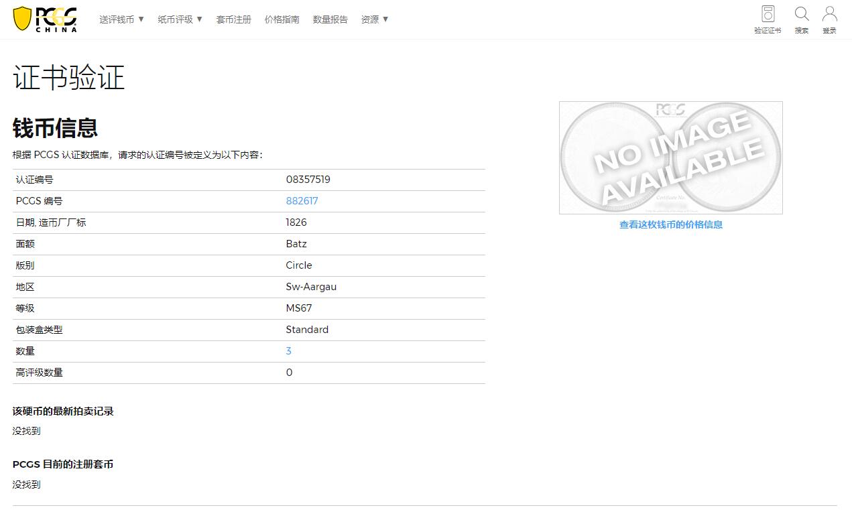Select certification number 08357519
Viewport: 852px width, 518px height.
[308, 180]
